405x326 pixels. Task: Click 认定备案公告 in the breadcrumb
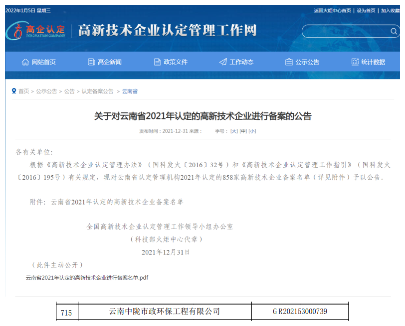coord(98,92)
